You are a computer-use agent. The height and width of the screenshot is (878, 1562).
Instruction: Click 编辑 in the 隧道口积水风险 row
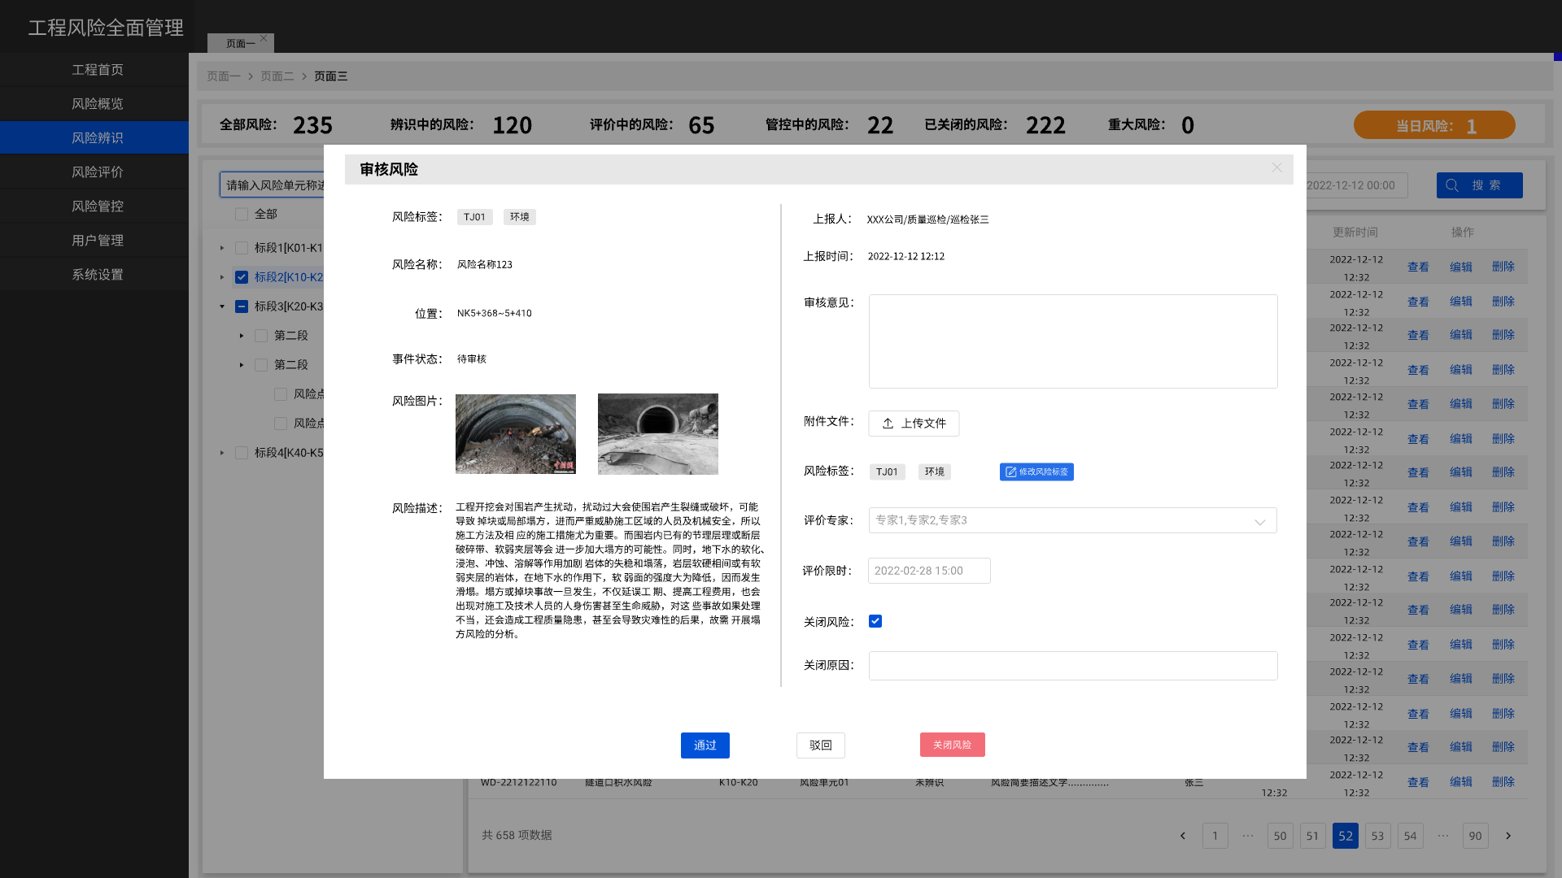(x=1461, y=782)
